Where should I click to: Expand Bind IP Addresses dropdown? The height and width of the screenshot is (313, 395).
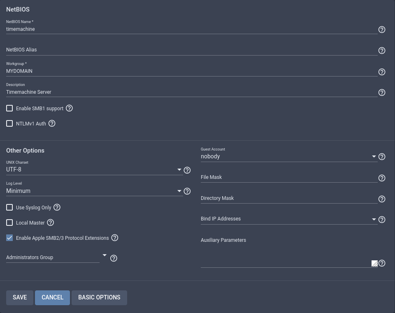[x=289, y=219]
